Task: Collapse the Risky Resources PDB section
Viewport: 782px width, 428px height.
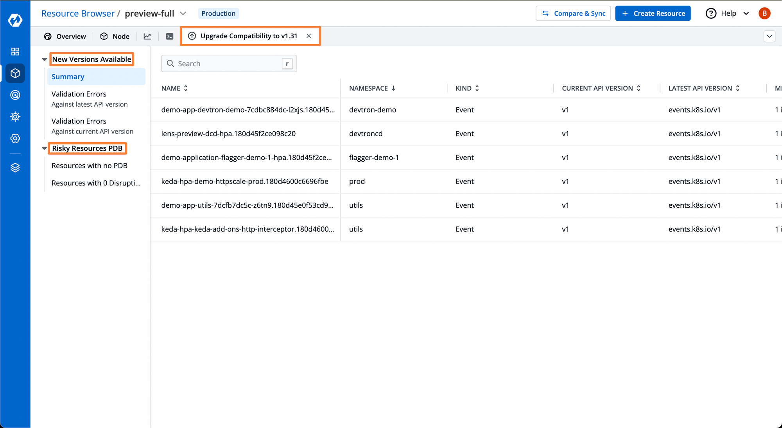Action: point(44,148)
